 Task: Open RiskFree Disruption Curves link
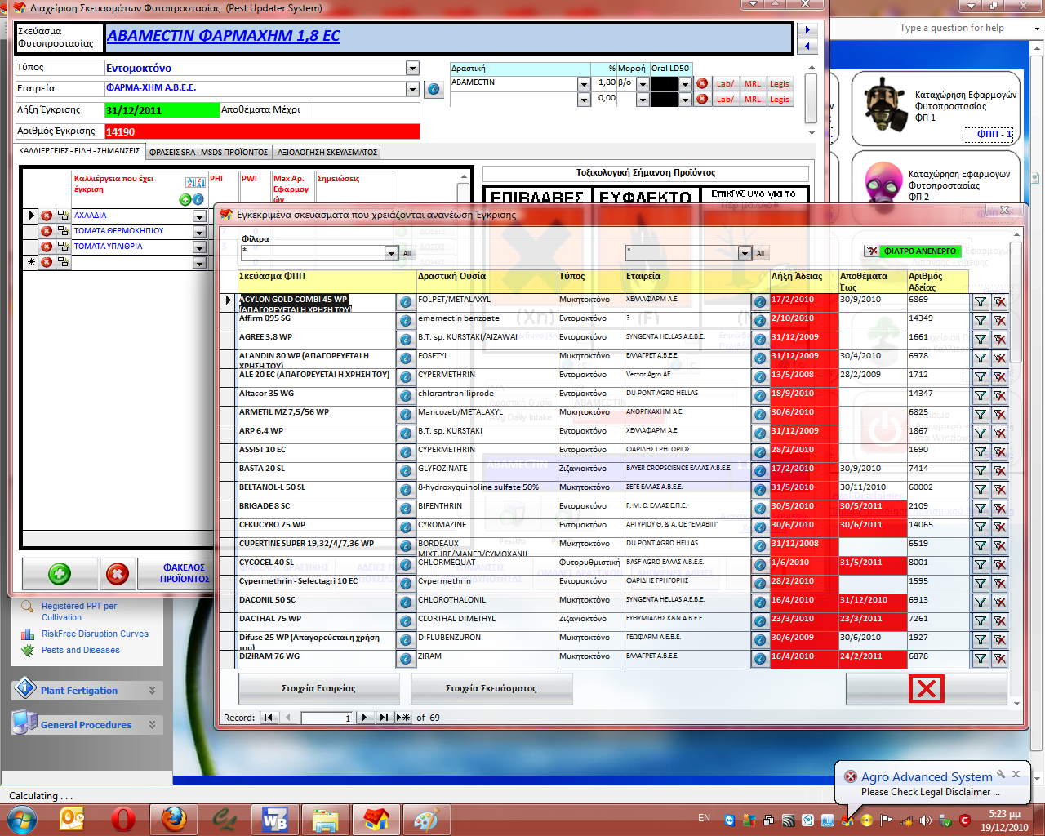[x=95, y=634]
